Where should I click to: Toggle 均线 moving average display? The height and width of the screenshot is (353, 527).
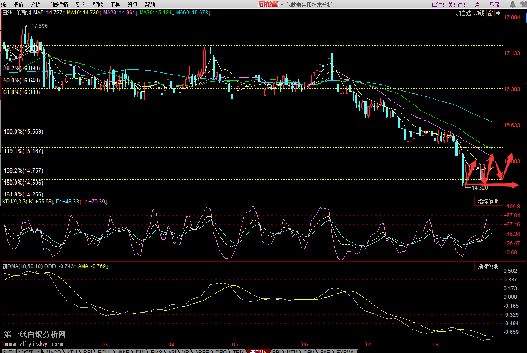pyautogui.click(x=479, y=13)
